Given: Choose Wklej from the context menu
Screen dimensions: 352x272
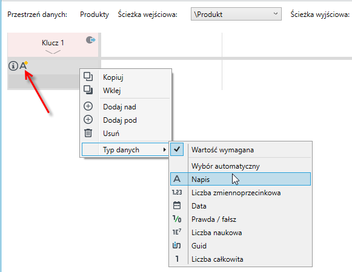Looking at the screenshot, I should click(126, 91).
